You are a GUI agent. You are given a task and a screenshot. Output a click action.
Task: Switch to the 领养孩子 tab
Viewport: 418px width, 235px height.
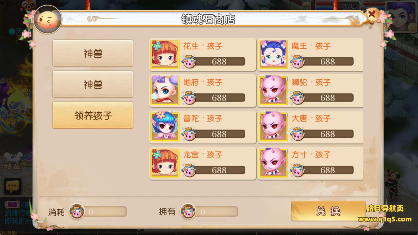(x=93, y=115)
